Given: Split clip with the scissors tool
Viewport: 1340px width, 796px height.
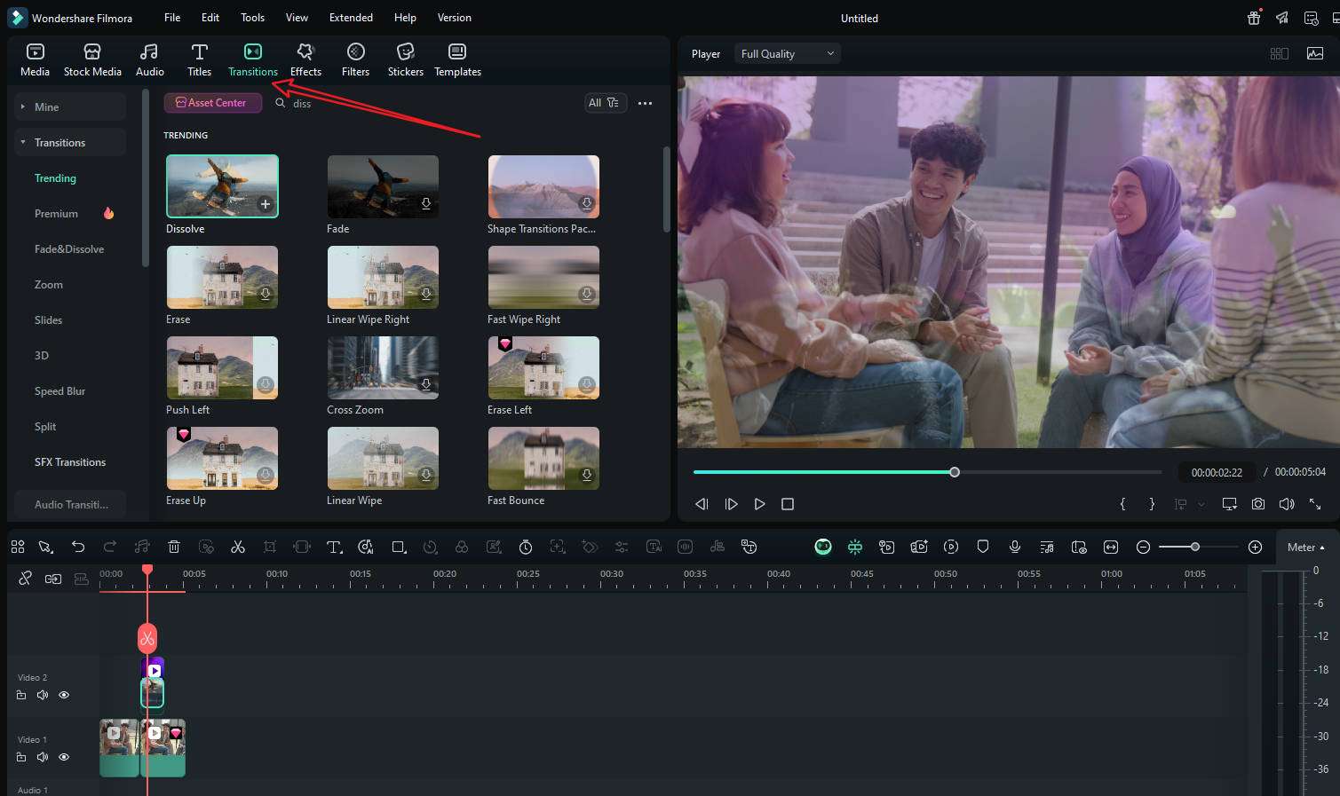Looking at the screenshot, I should point(238,547).
